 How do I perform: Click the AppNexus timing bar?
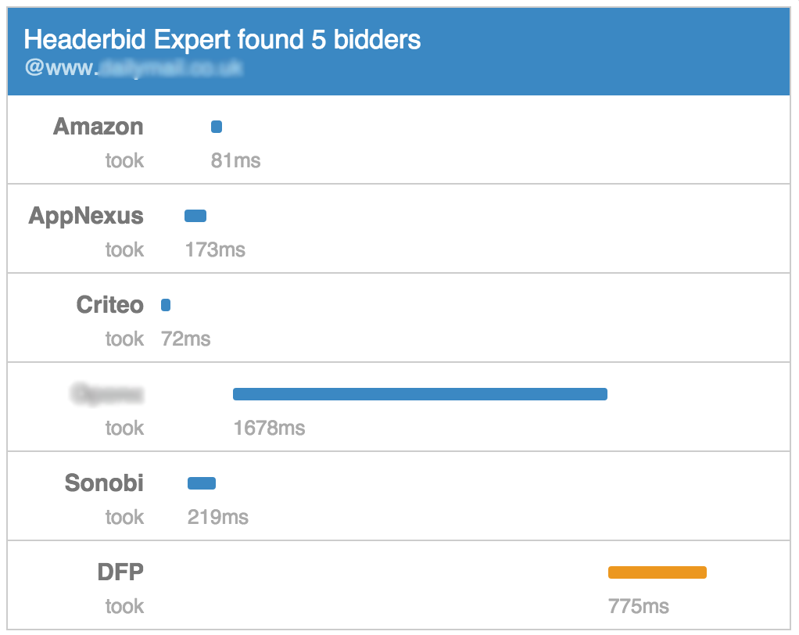[195, 215]
